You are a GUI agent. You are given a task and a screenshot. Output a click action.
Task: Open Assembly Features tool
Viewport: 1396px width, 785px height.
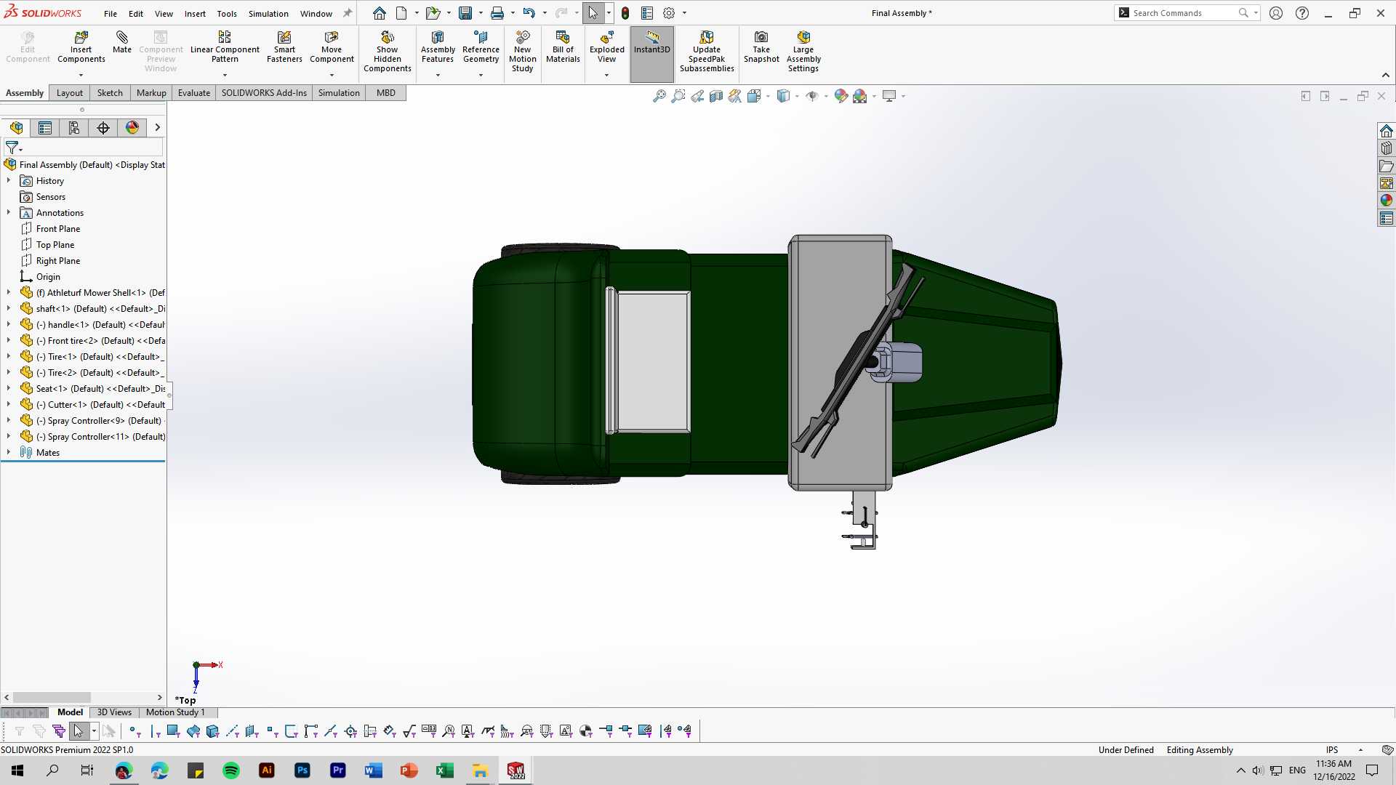[438, 47]
